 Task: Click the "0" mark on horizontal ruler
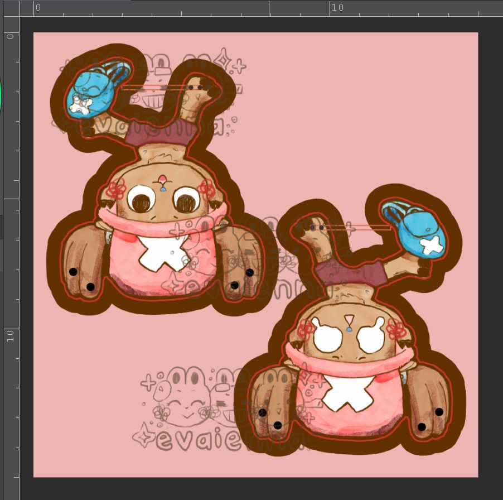point(38,7)
